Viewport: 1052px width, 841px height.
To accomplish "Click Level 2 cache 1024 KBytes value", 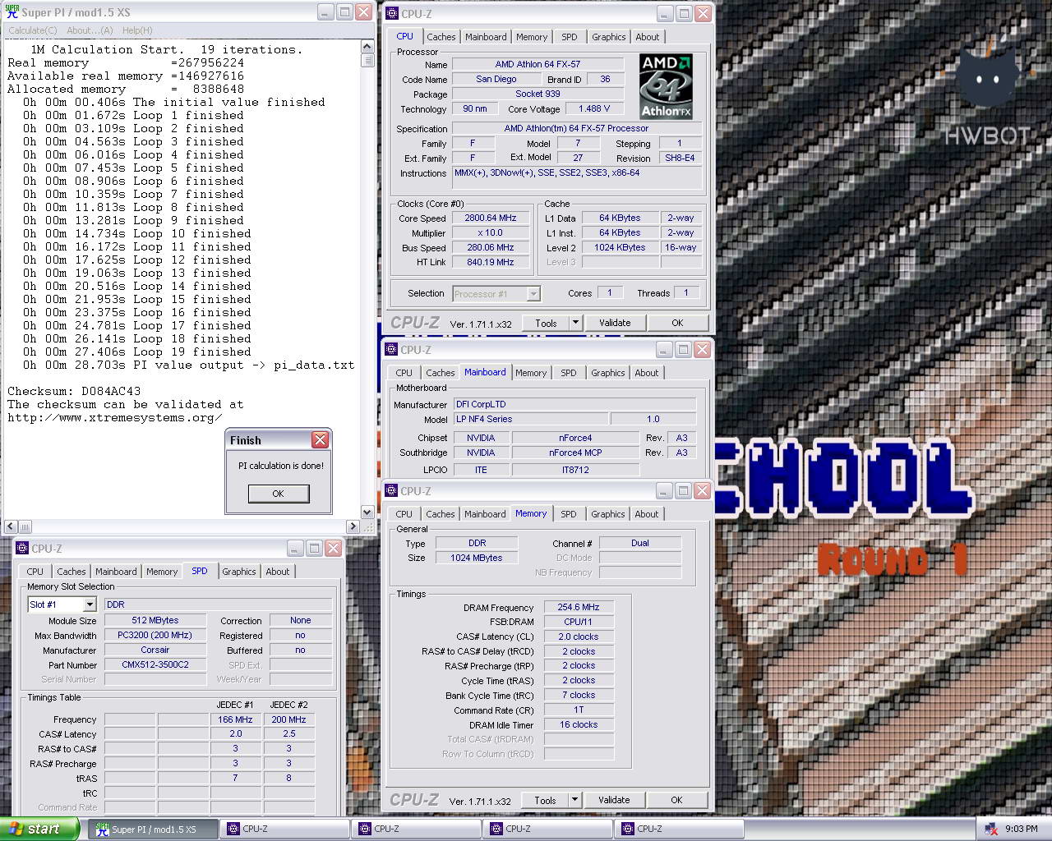I will click(621, 248).
